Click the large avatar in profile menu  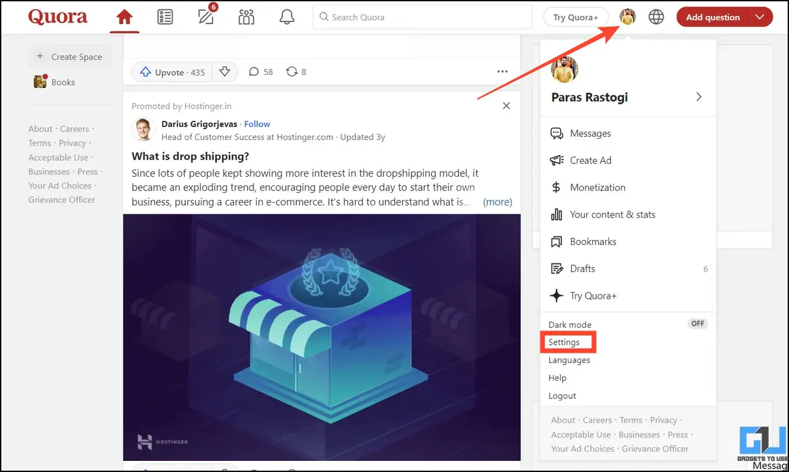[565, 69]
